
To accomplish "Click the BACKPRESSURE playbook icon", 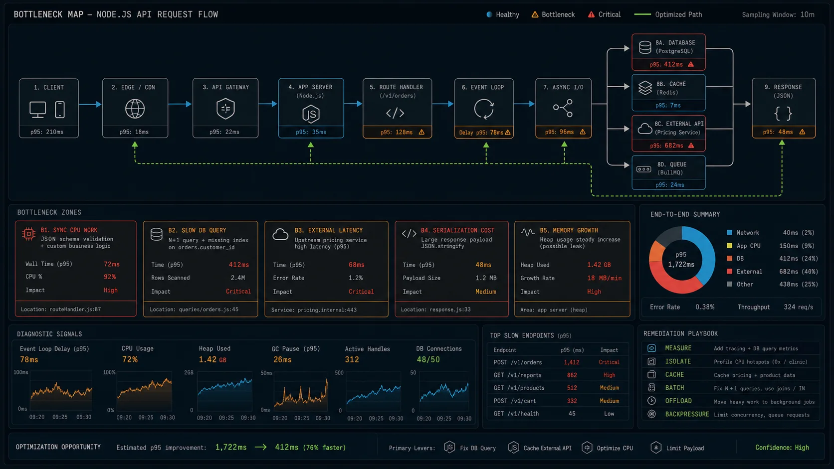I will tap(651, 414).
